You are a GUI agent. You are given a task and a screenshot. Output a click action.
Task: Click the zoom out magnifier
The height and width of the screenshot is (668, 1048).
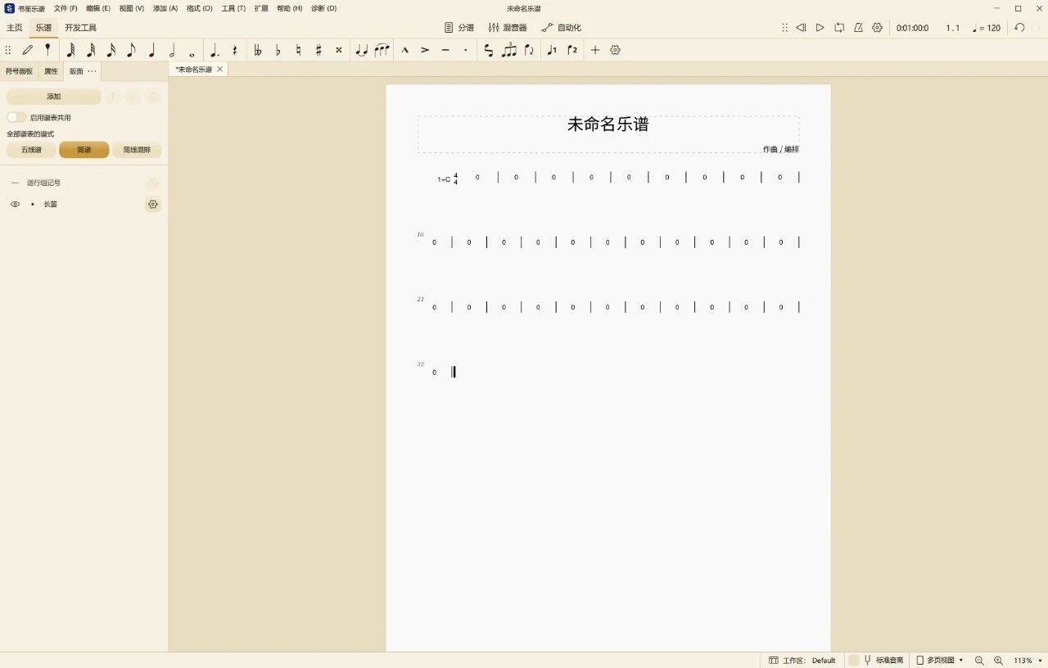[x=979, y=661]
